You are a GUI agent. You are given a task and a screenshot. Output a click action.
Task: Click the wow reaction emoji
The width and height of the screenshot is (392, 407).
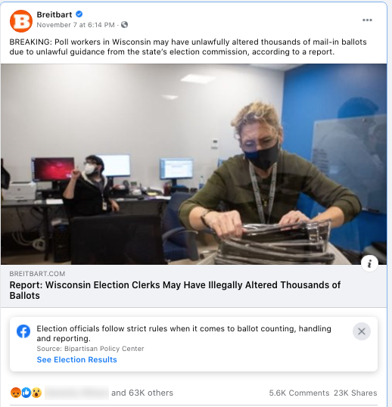point(36,393)
